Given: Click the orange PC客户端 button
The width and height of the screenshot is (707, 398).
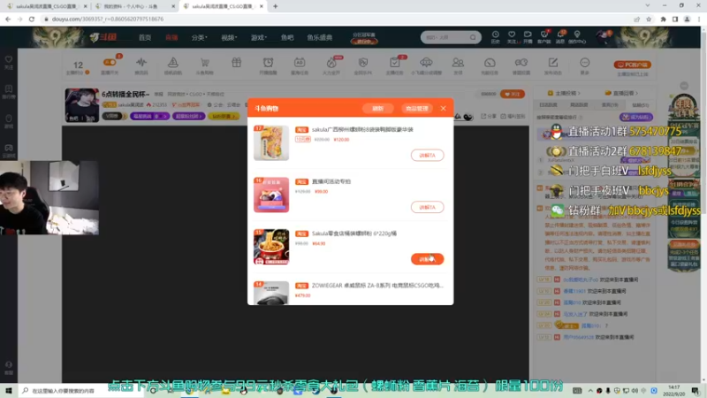Looking at the screenshot, I should click(x=632, y=65).
